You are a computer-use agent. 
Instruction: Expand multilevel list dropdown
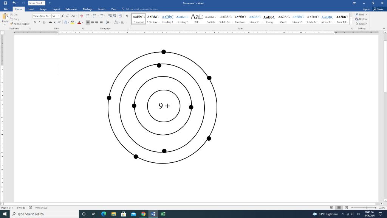(105, 16)
